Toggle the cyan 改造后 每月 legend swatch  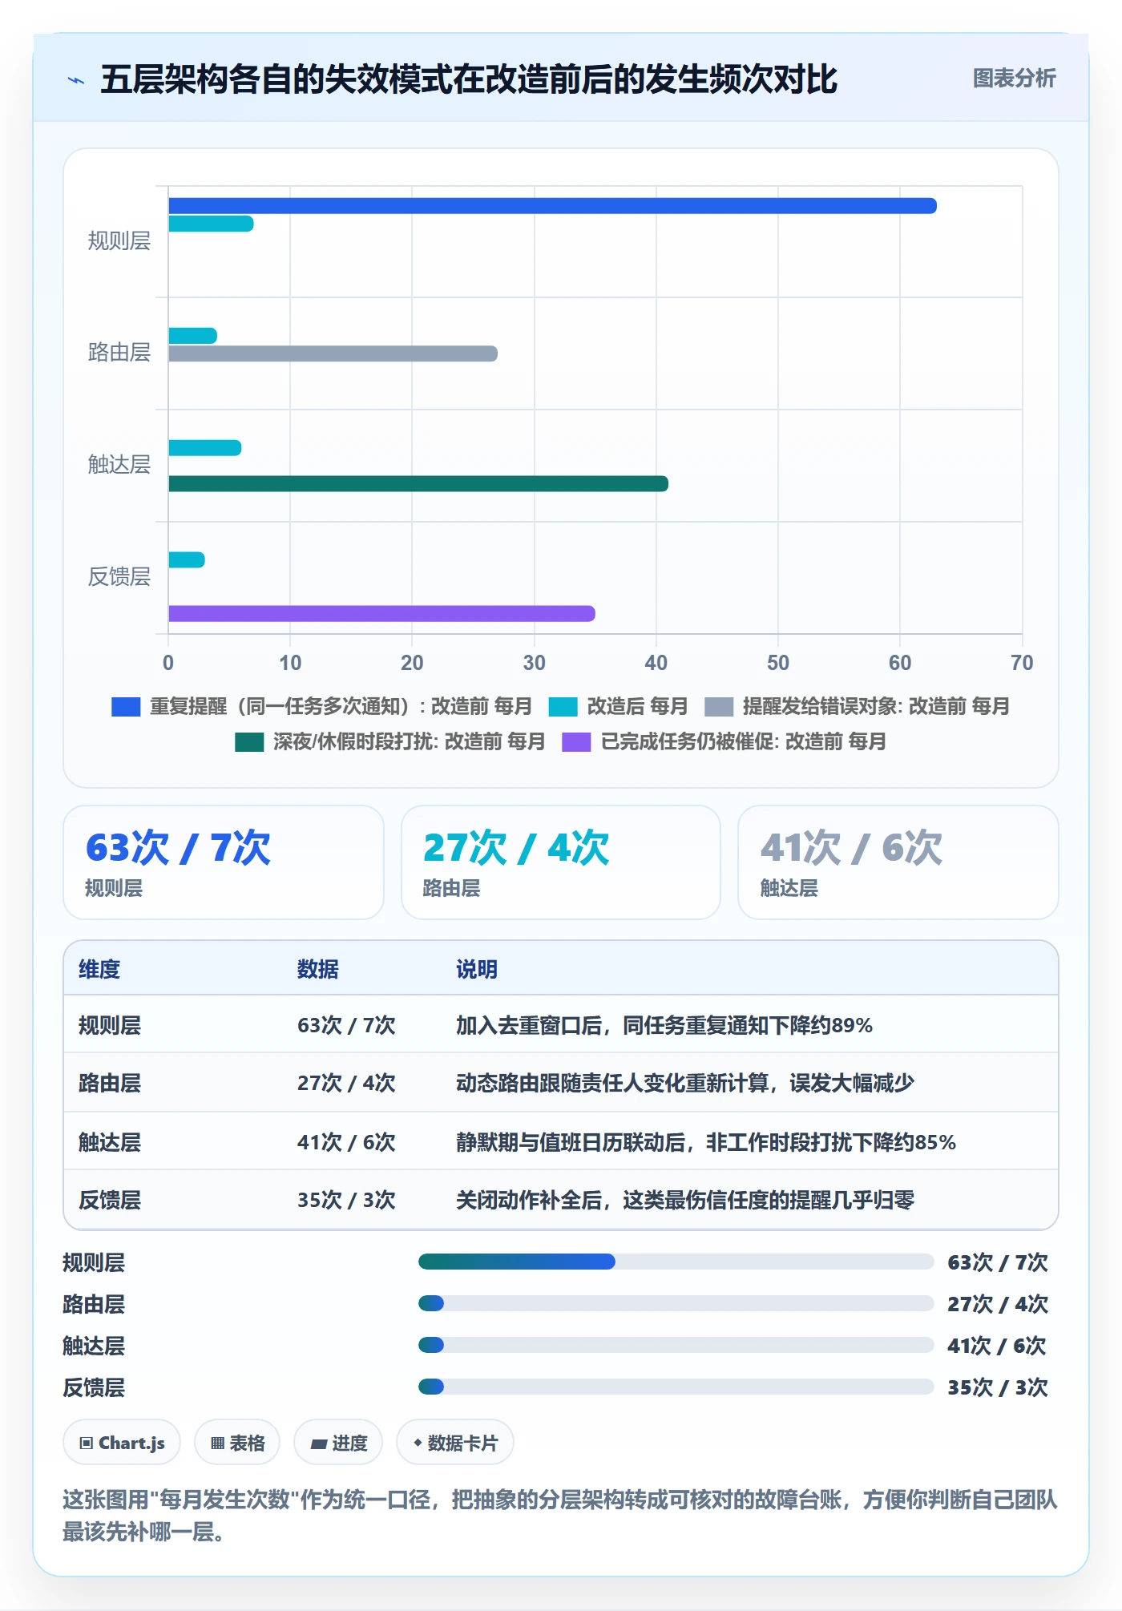(563, 707)
